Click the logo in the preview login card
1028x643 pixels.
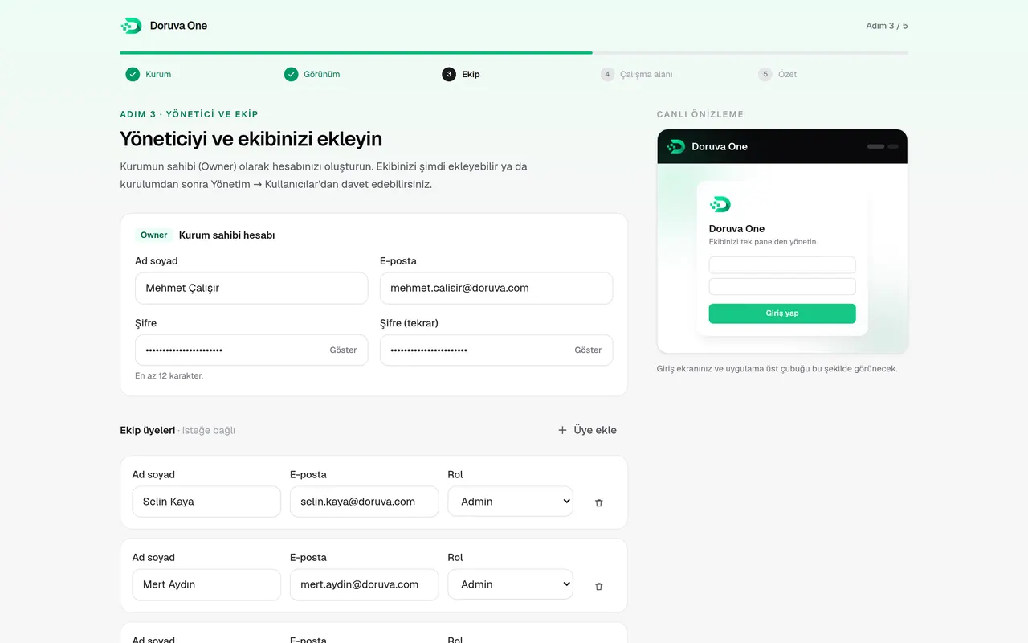(720, 204)
